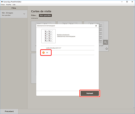Viewport: 135px width, 114px height.
Task: Choose Lettre 22x28cm 8.5"x11" paper size
Action: pyautogui.click(x=67, y=48)
